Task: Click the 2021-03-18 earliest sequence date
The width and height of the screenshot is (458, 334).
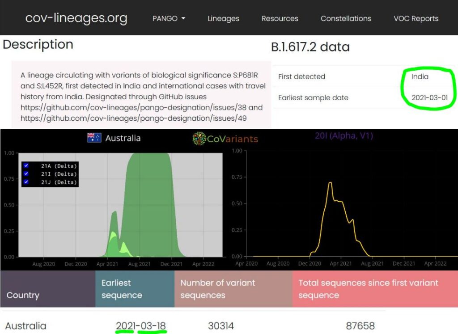Action: pyautogui.click(x=141, y=326)
